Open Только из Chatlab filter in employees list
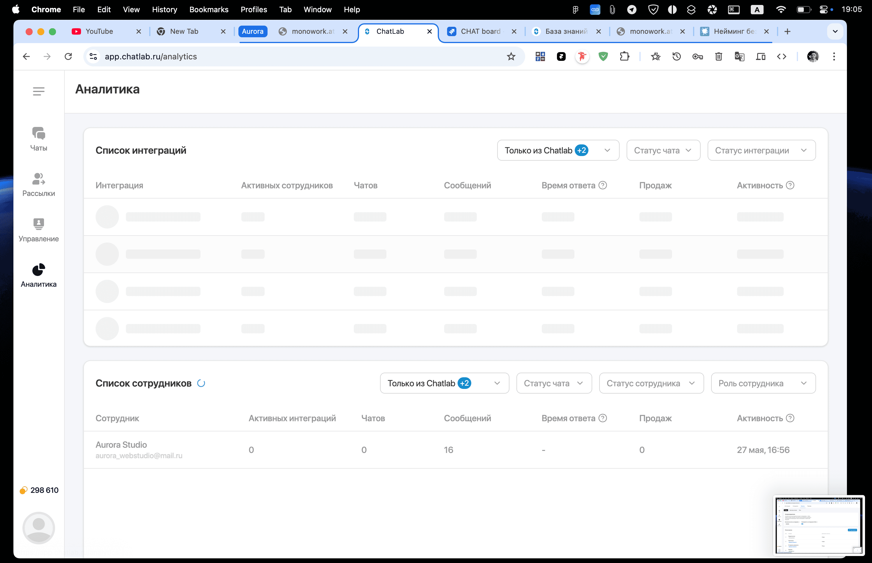The image size is (872, 563). (444, 383)
